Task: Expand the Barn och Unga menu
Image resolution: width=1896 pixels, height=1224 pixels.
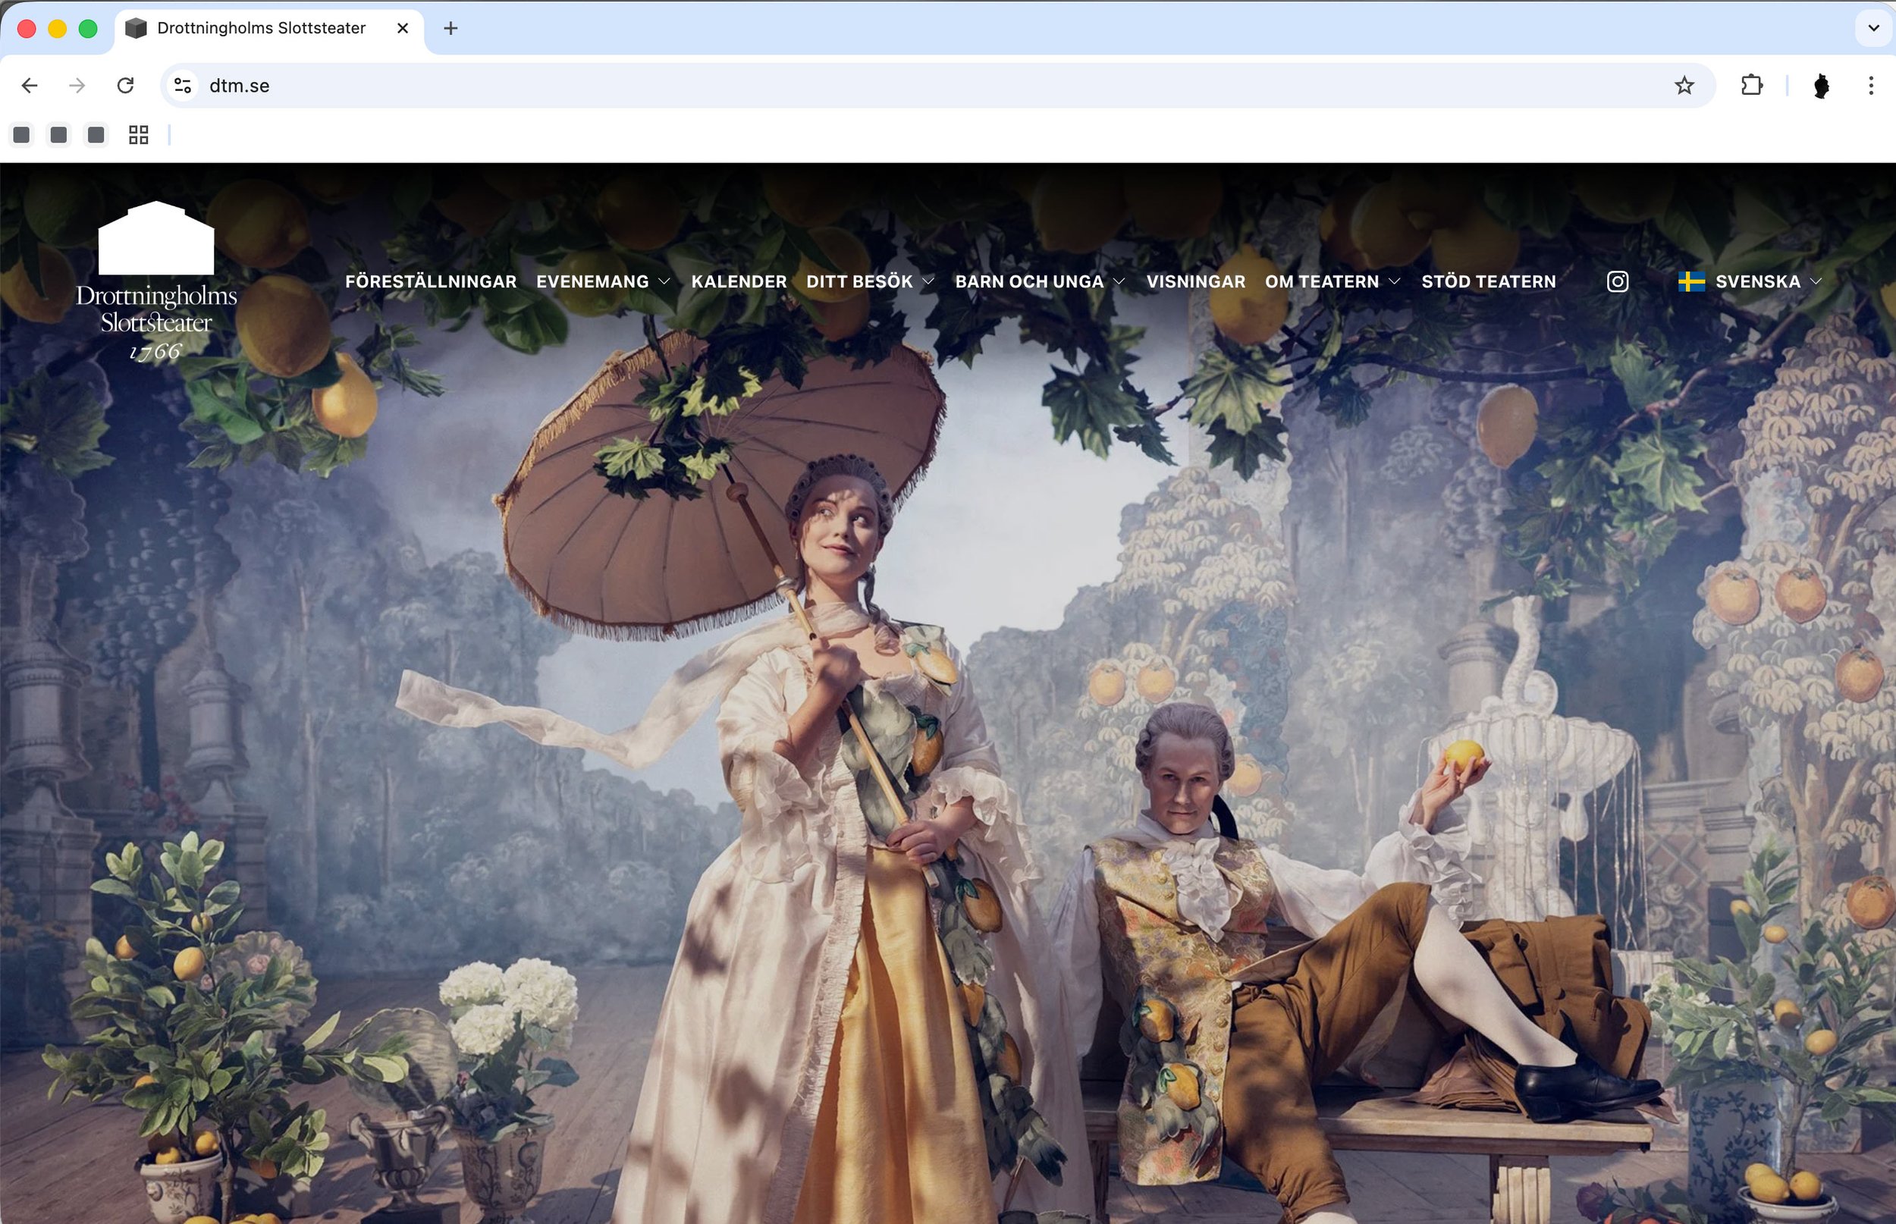Action: [1039, 281]
